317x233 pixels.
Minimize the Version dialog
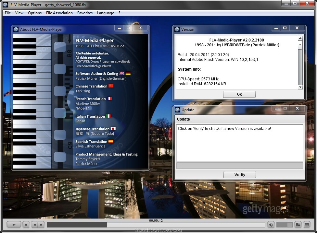point(276,28)
